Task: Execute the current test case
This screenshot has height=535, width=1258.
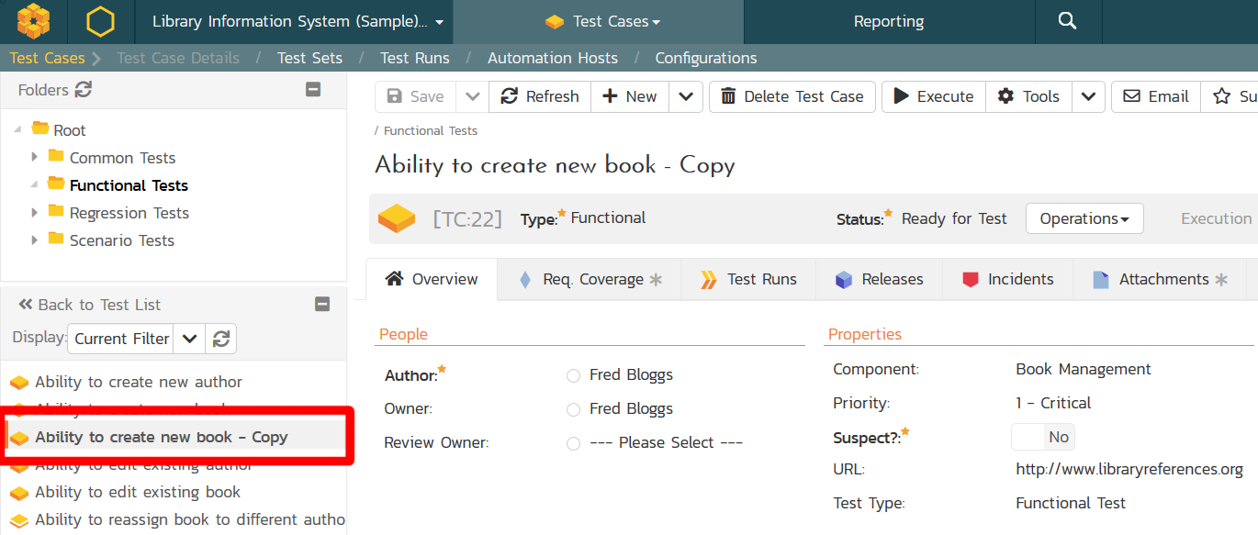Action: coord(934,96)
